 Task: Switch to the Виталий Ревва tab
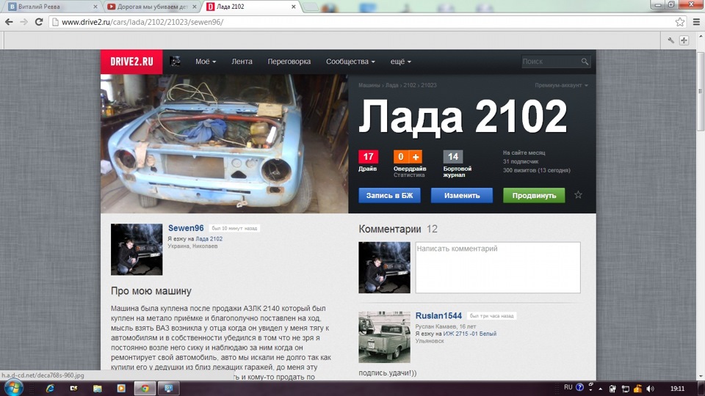[53, 7]
